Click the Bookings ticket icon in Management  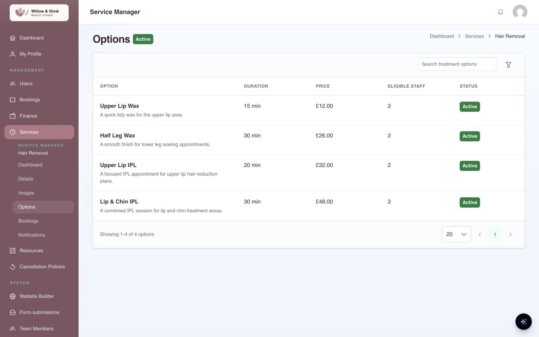tap(13, 100)
